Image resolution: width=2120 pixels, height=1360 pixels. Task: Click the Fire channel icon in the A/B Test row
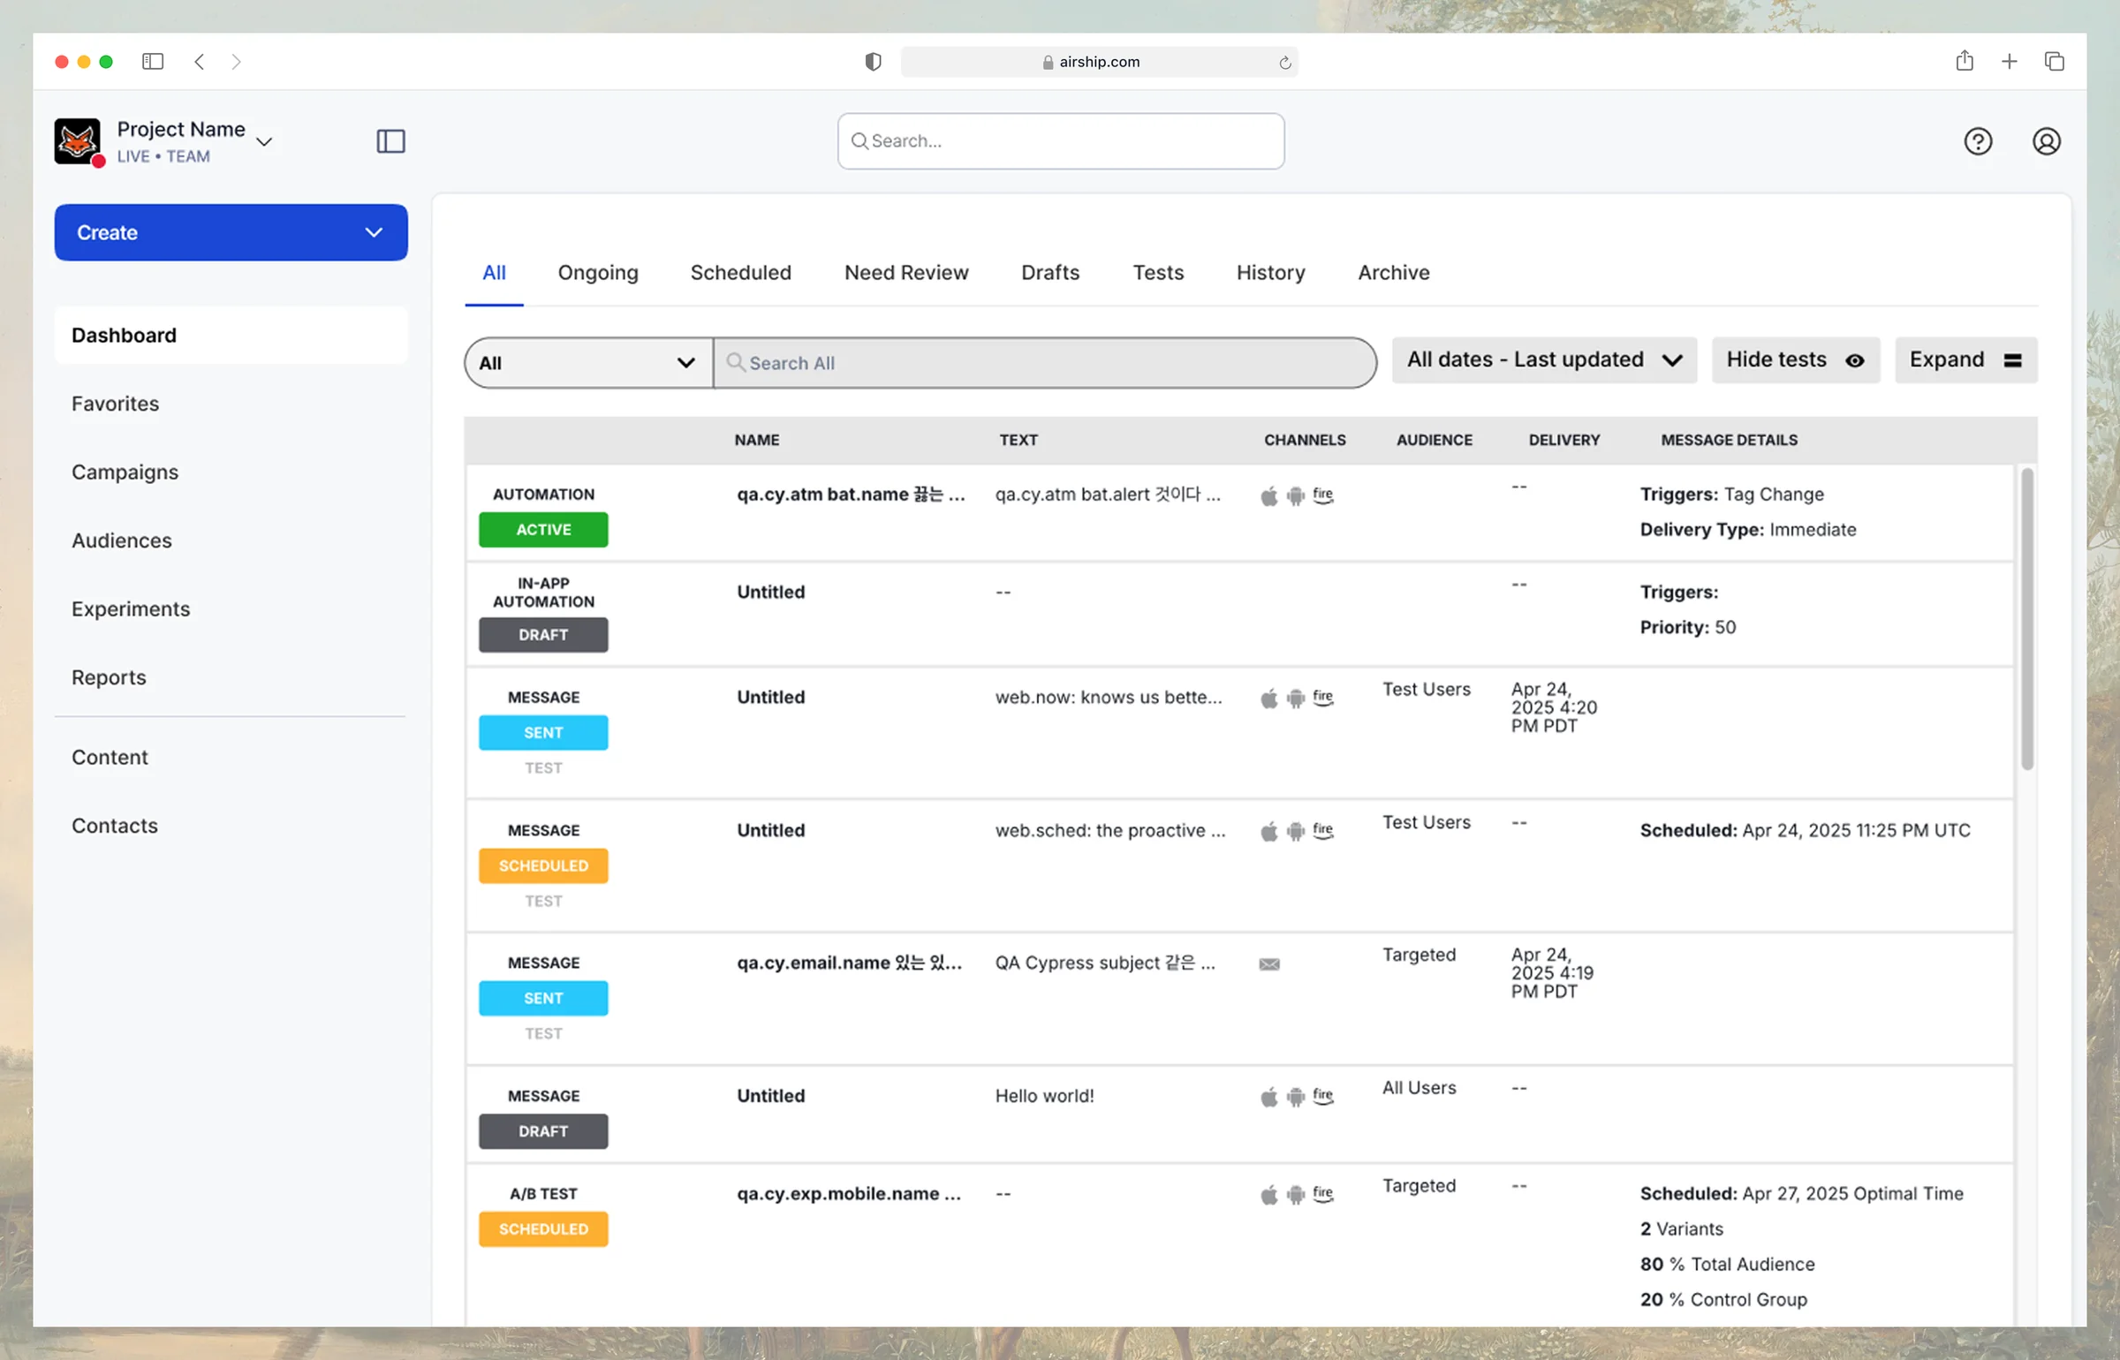tap(1322, 1194)
